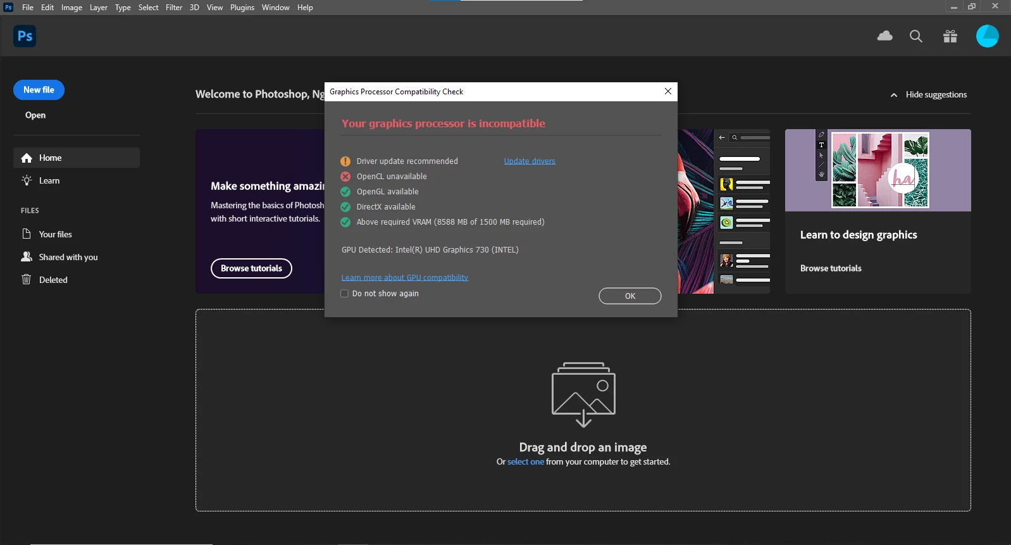Click the Photoshop Ps home logo

[25, 36]
